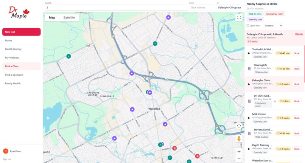Open Health History page
Viewport: 305px width, 163px height.
click(x=22, y=49)
